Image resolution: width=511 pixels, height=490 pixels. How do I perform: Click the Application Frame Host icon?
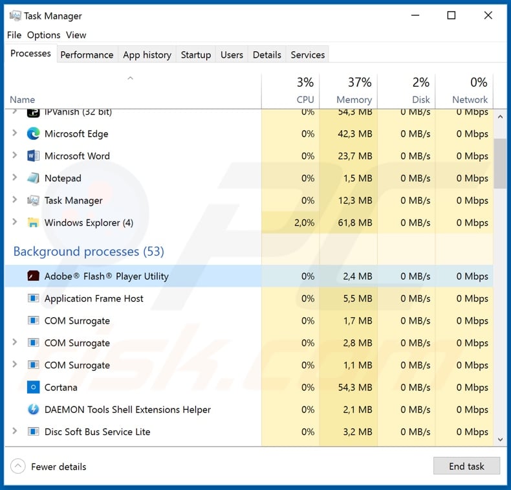(33, 298)
